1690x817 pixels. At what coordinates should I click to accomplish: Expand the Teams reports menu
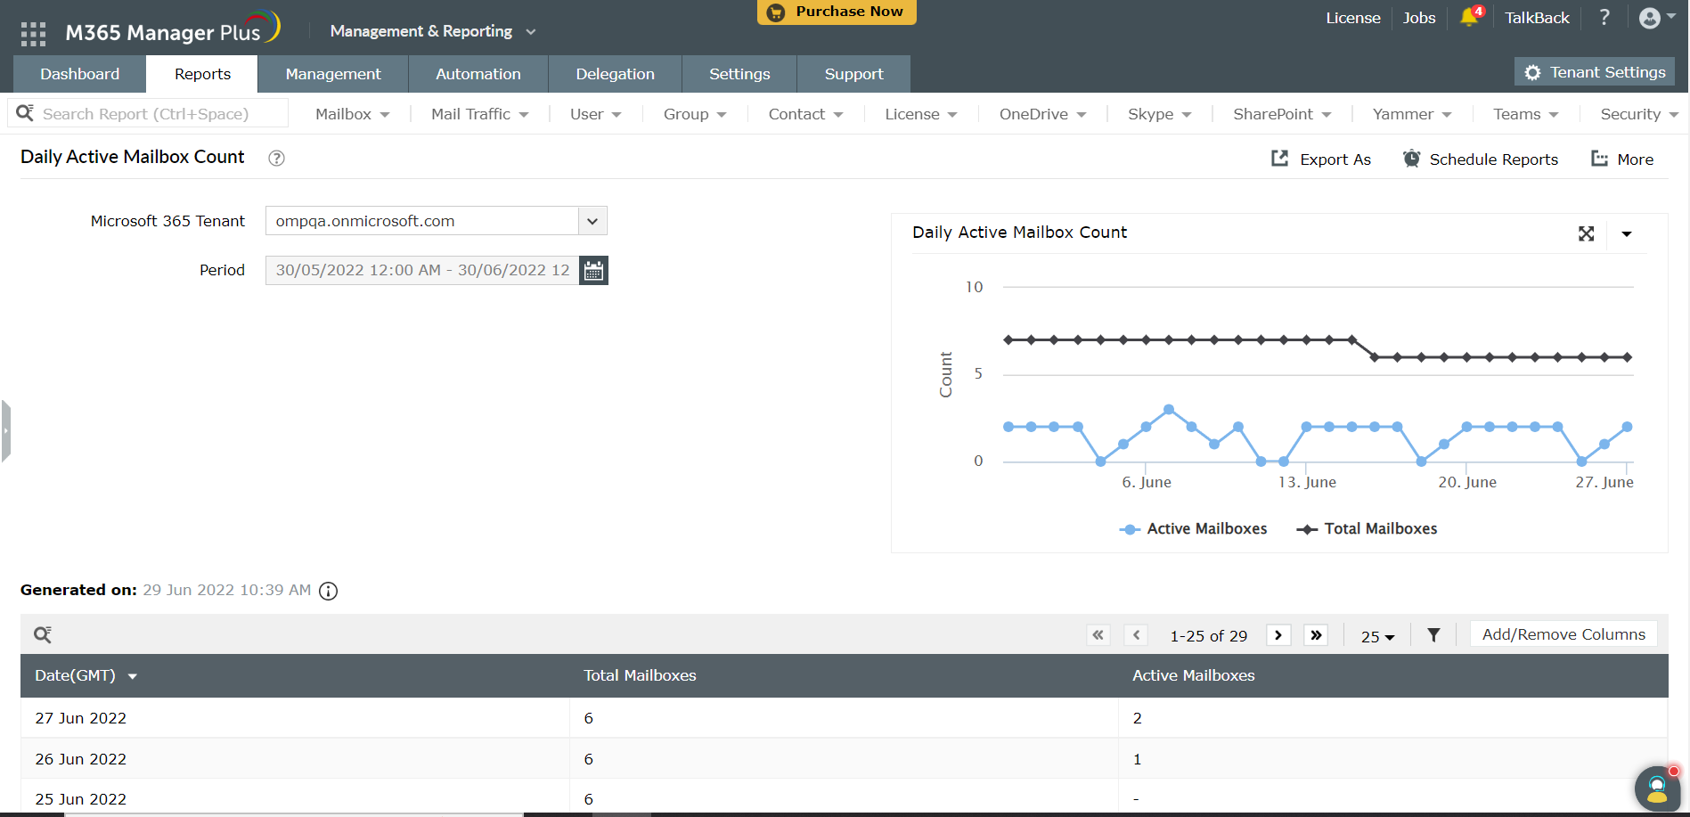tap(1526, 114)
